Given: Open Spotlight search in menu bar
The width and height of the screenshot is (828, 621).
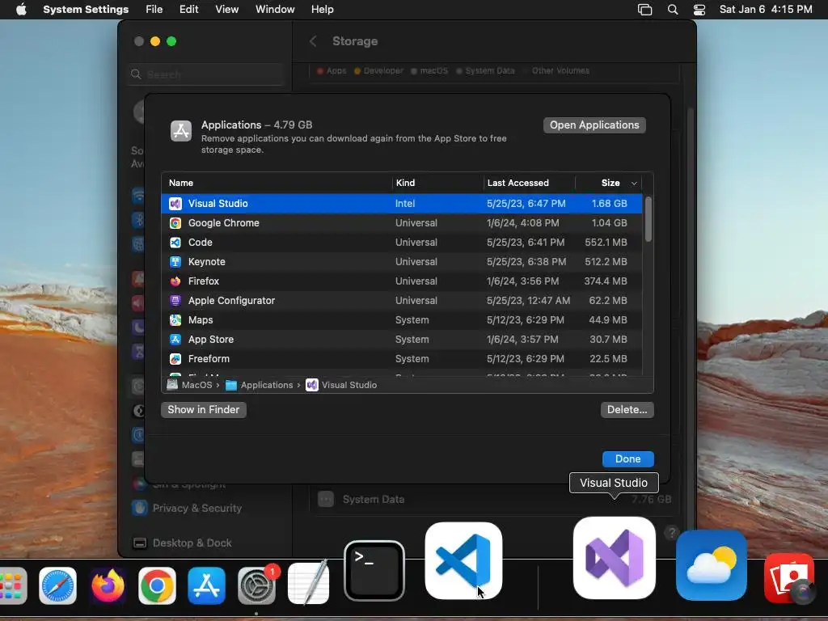Looking at the screenshot, I should (x=673, y=10).
